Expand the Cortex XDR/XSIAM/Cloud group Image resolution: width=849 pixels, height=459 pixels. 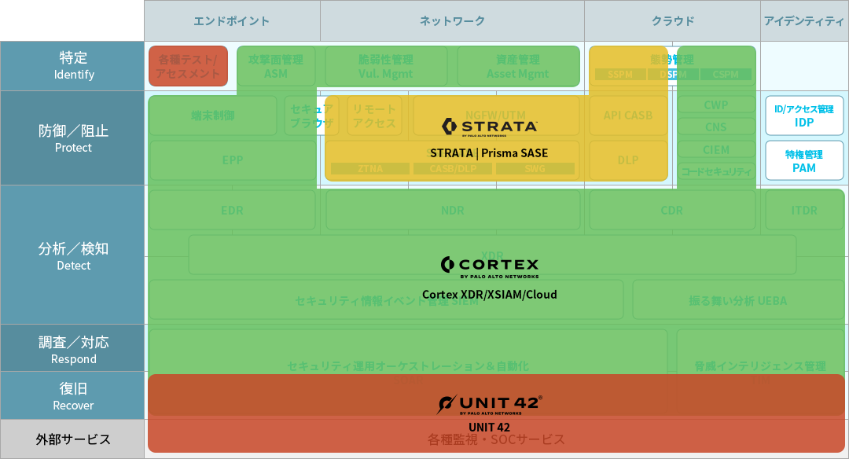pyautogui.click(x=491, y=296)
